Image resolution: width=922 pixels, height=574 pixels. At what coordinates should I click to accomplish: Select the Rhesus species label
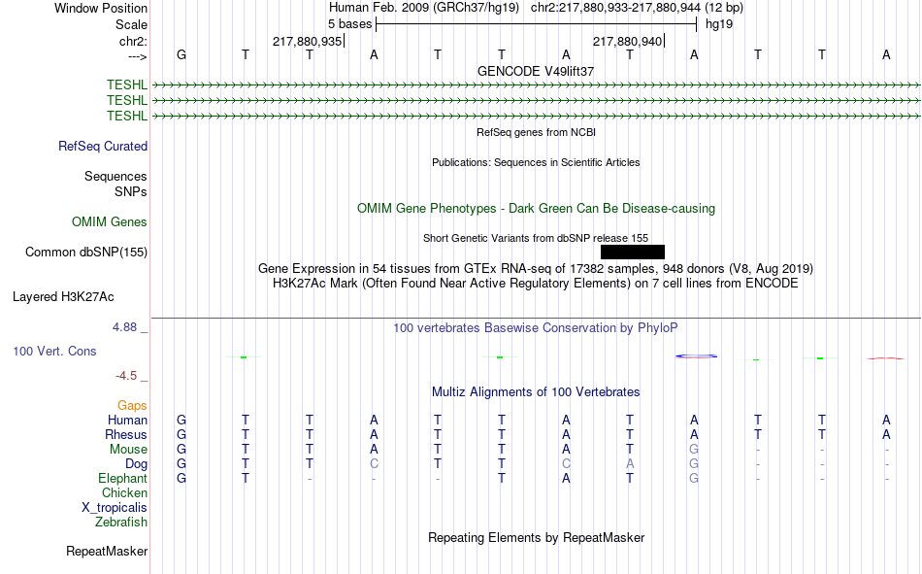click(126, 434)
